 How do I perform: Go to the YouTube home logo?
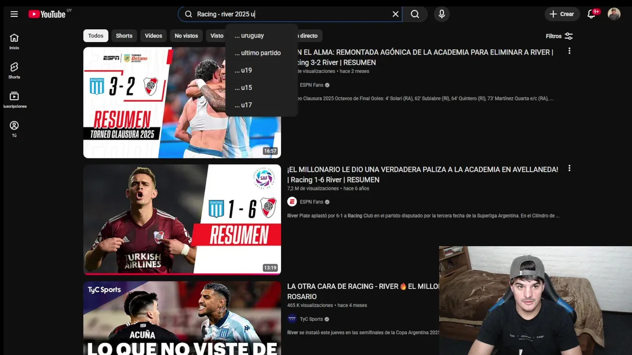[x=47, y=14]
